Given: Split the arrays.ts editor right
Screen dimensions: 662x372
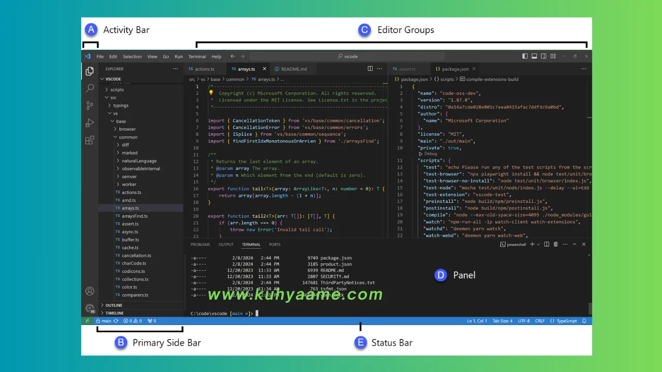Looking at the screenshot, I should [370, 69].
